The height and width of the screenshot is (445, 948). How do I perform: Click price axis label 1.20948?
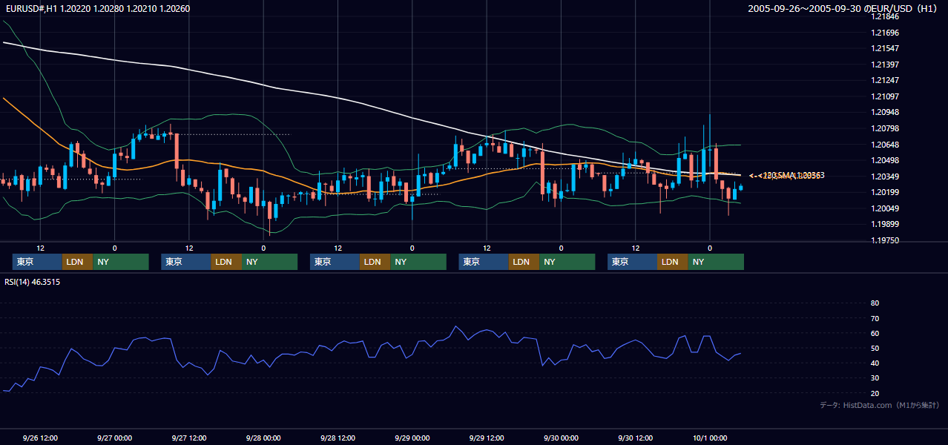pos(885,113)
